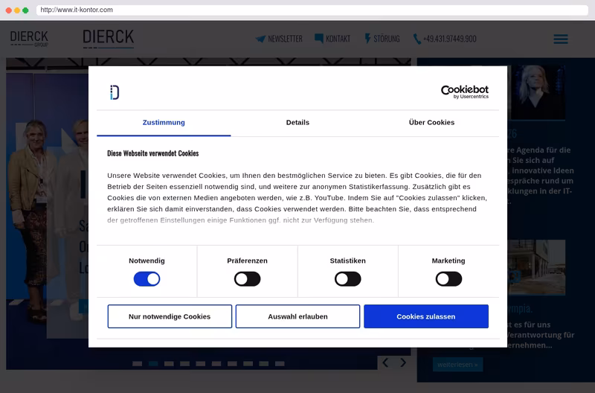Click the Dierck Group logo
The width and height of the screenshot is (595, 393).
(29, 39)
